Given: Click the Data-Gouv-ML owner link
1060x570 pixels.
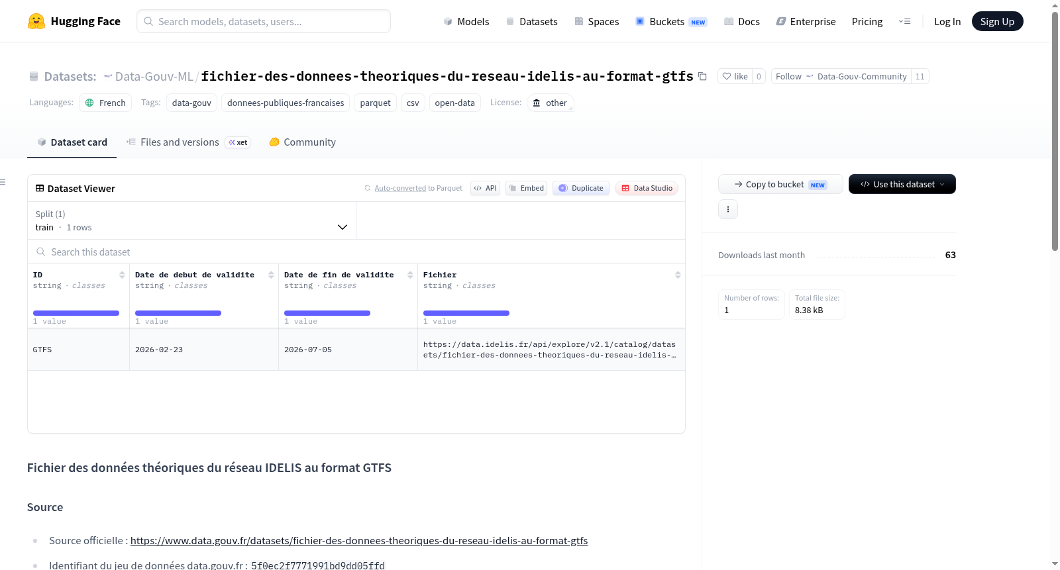Looking at the screenshot, I should (154, 76).
